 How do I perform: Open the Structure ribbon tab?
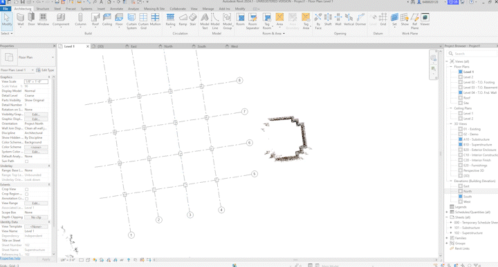(43, 9)
